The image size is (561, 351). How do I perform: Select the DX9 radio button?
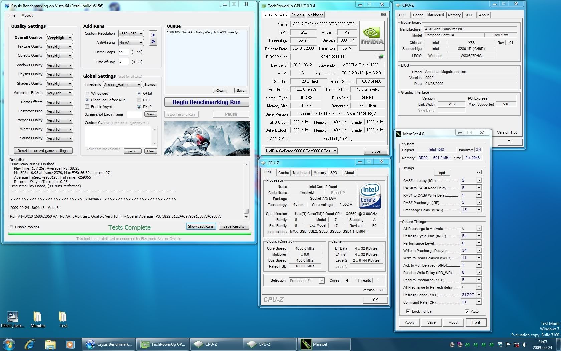[139, 100]
